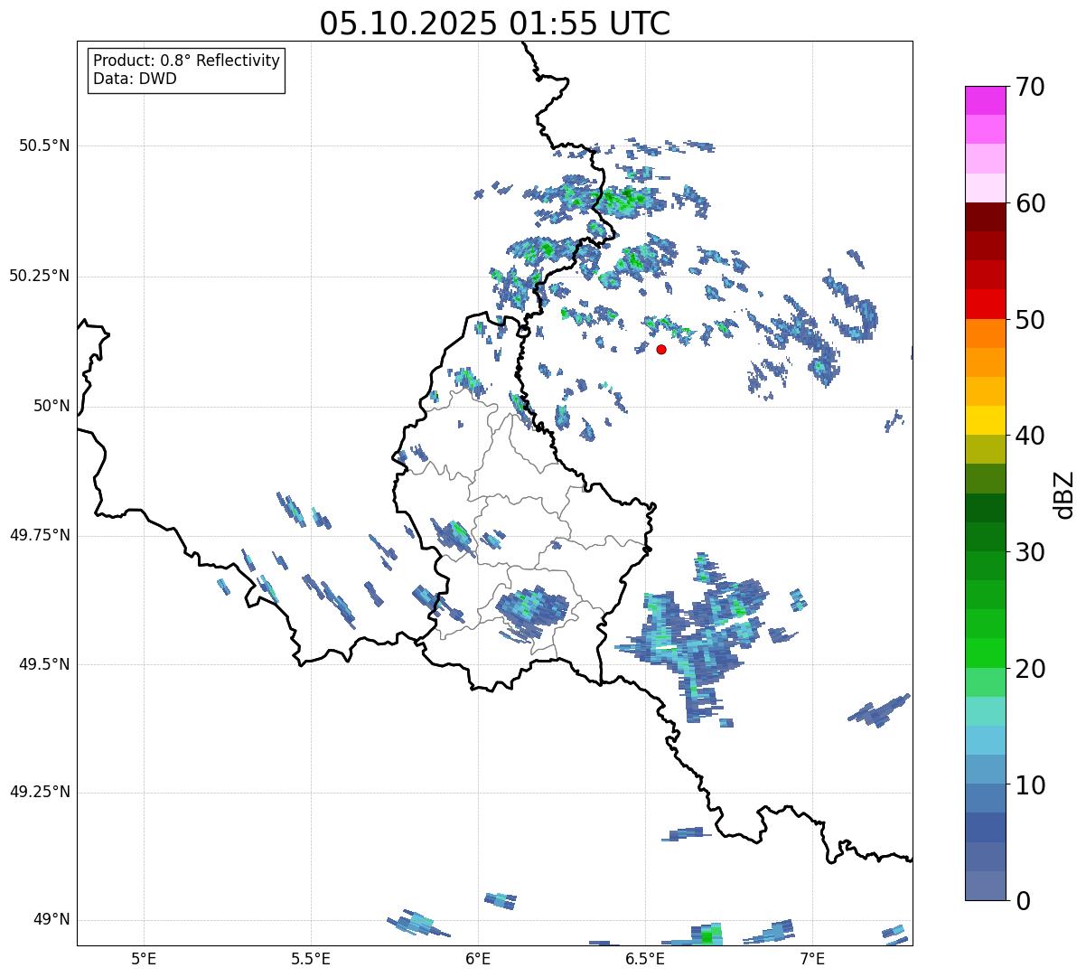Click the 6°E longitude label
This screenshot has width=1086, height=977.
478,958
